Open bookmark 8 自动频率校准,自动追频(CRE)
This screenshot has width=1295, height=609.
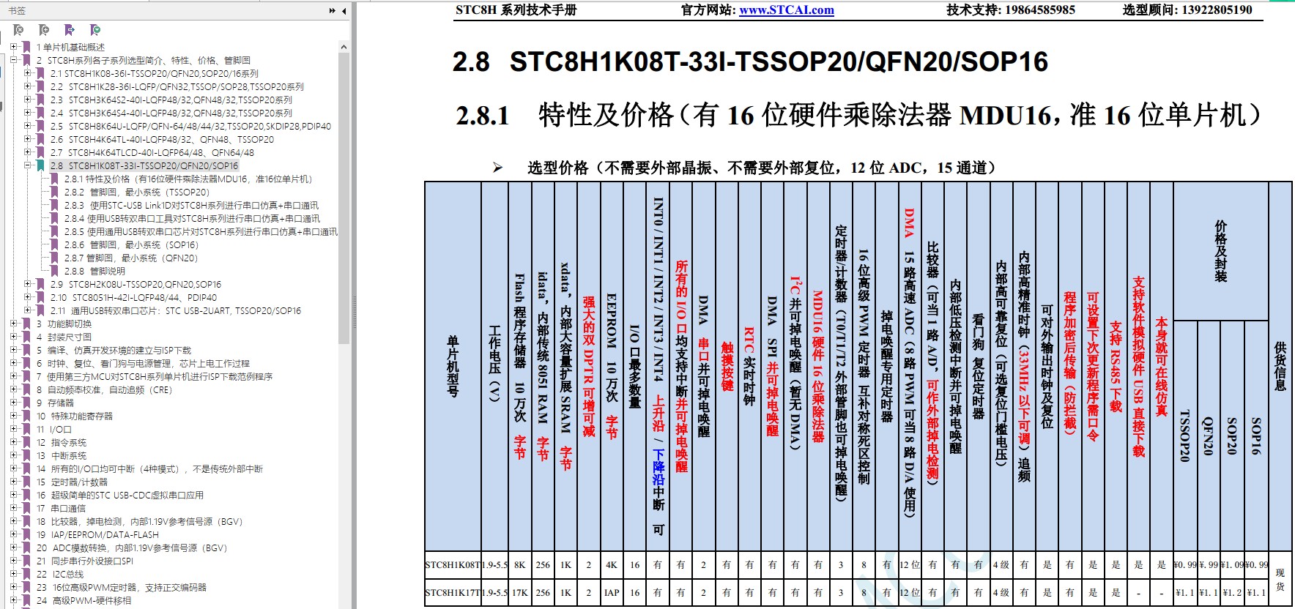point(104,389)
